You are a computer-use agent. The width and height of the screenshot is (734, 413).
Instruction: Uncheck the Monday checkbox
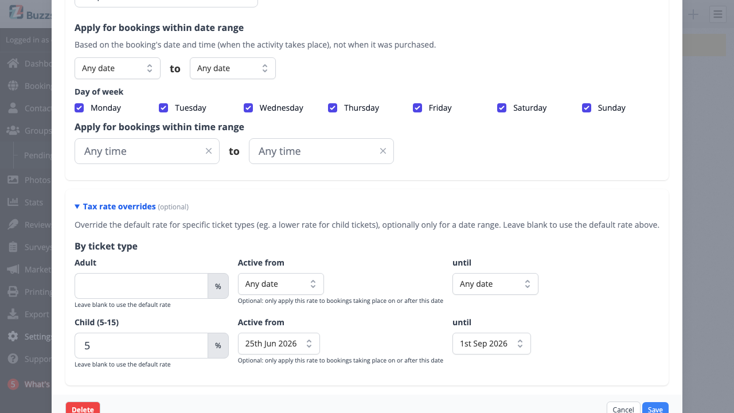(x=79, y=108)
